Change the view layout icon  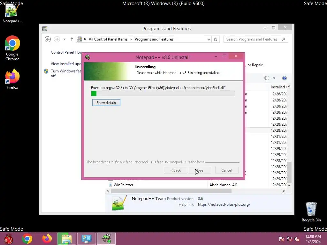267,78
